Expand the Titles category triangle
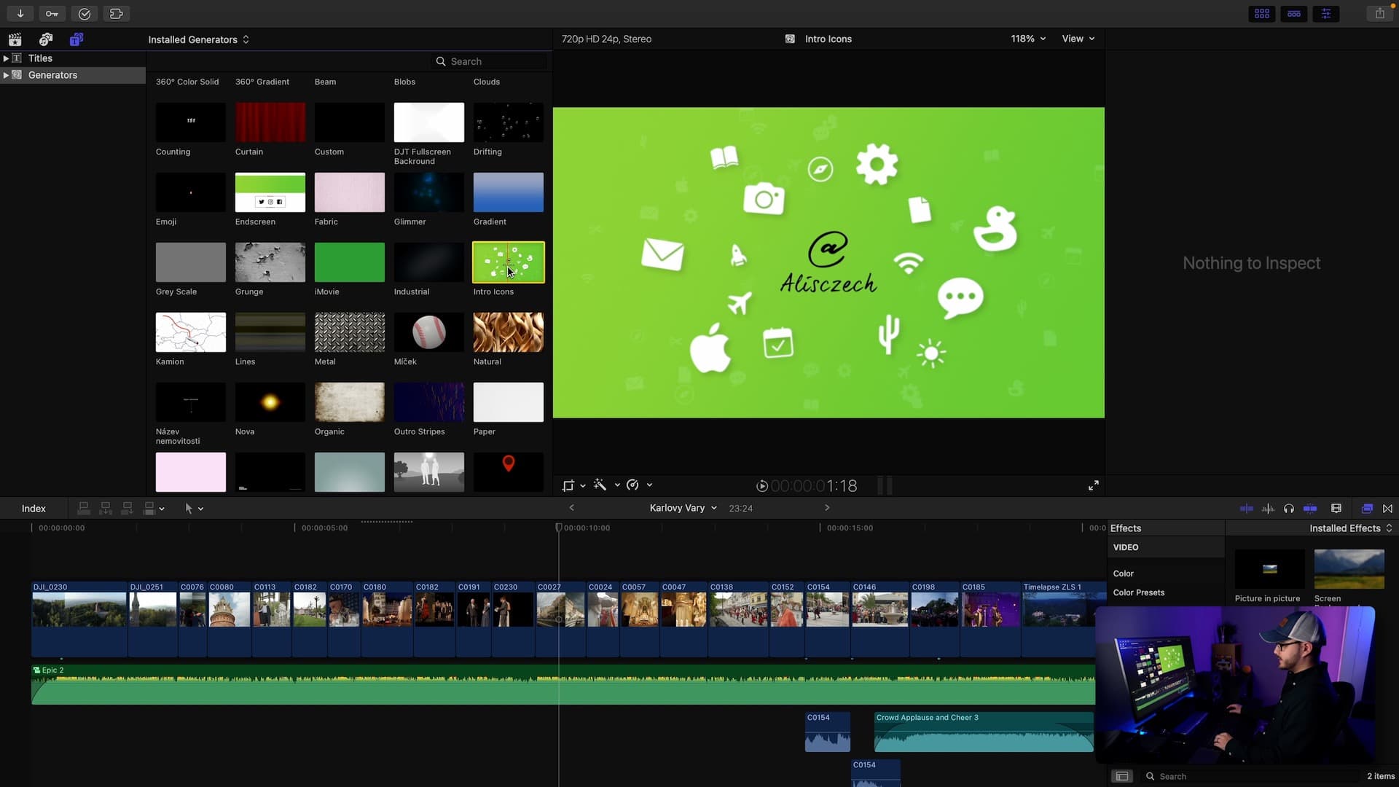 tap(6, 58)
